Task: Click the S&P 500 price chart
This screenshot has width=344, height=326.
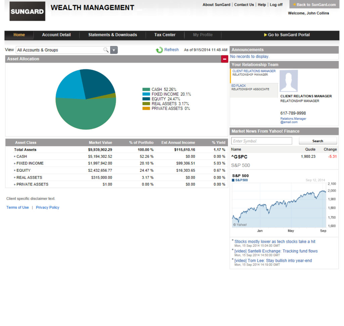Action: [279, 206]
